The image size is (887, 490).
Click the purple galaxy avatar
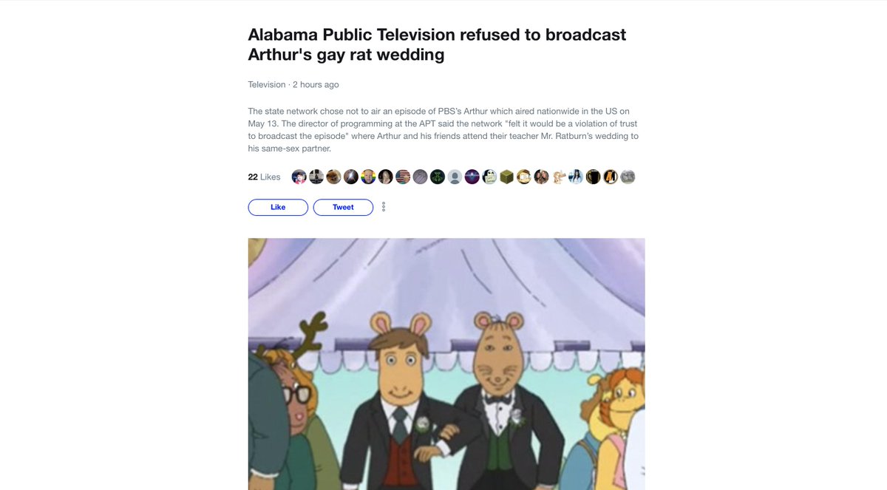[472, 177]
